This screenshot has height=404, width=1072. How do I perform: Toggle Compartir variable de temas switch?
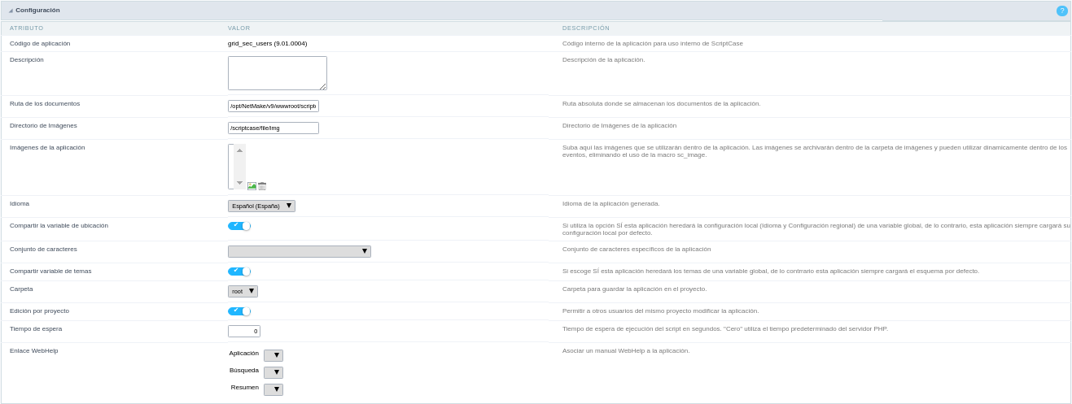pos(239,272)
